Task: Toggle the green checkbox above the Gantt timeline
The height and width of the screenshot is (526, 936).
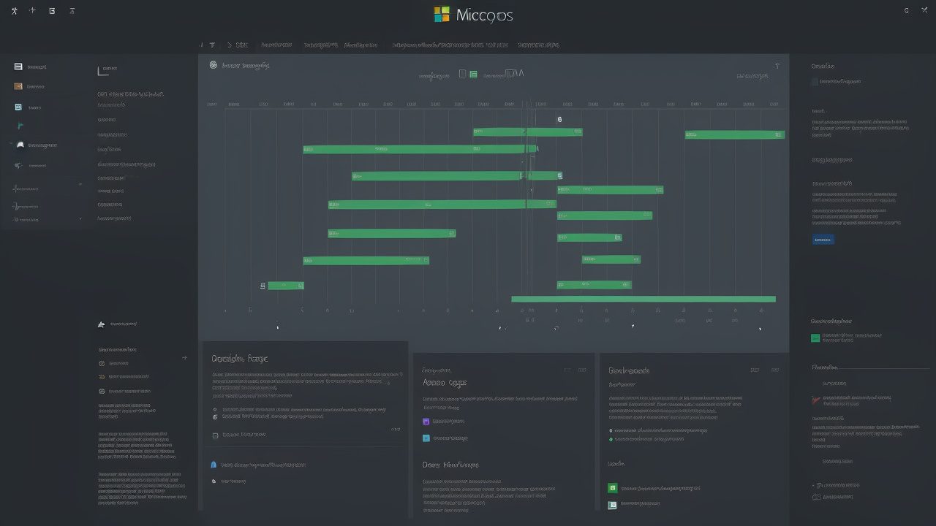Action: (473, 74)
